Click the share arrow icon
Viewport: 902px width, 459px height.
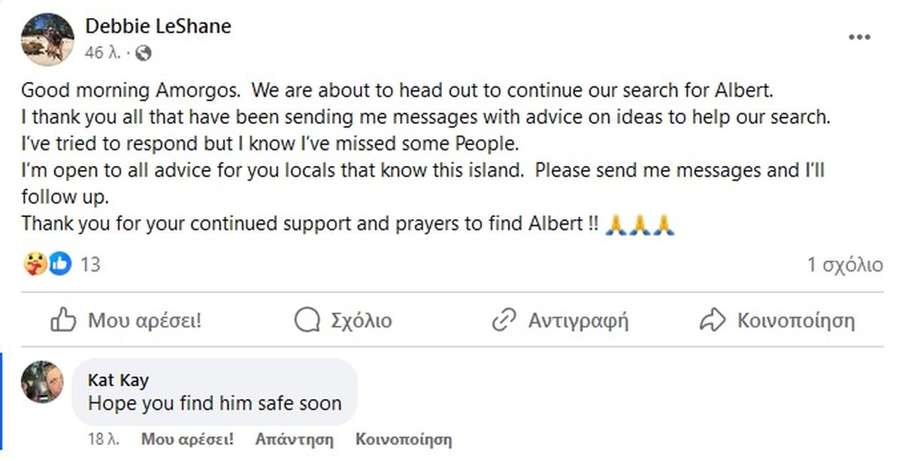(x=711, y=322)
